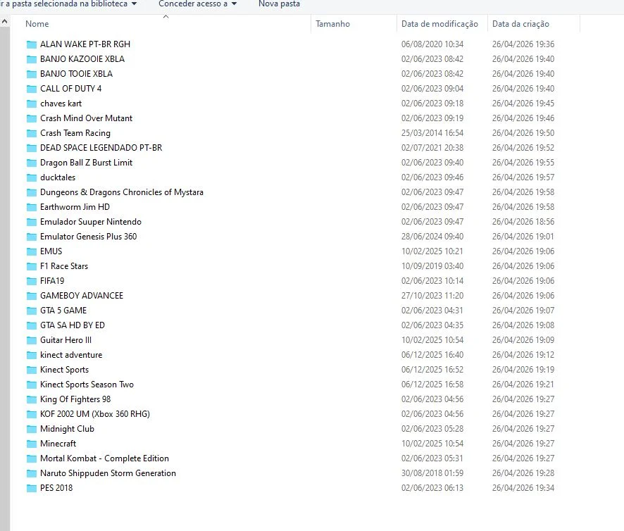Click Crash Mind Over Mutant folder icon

[32, 118]
